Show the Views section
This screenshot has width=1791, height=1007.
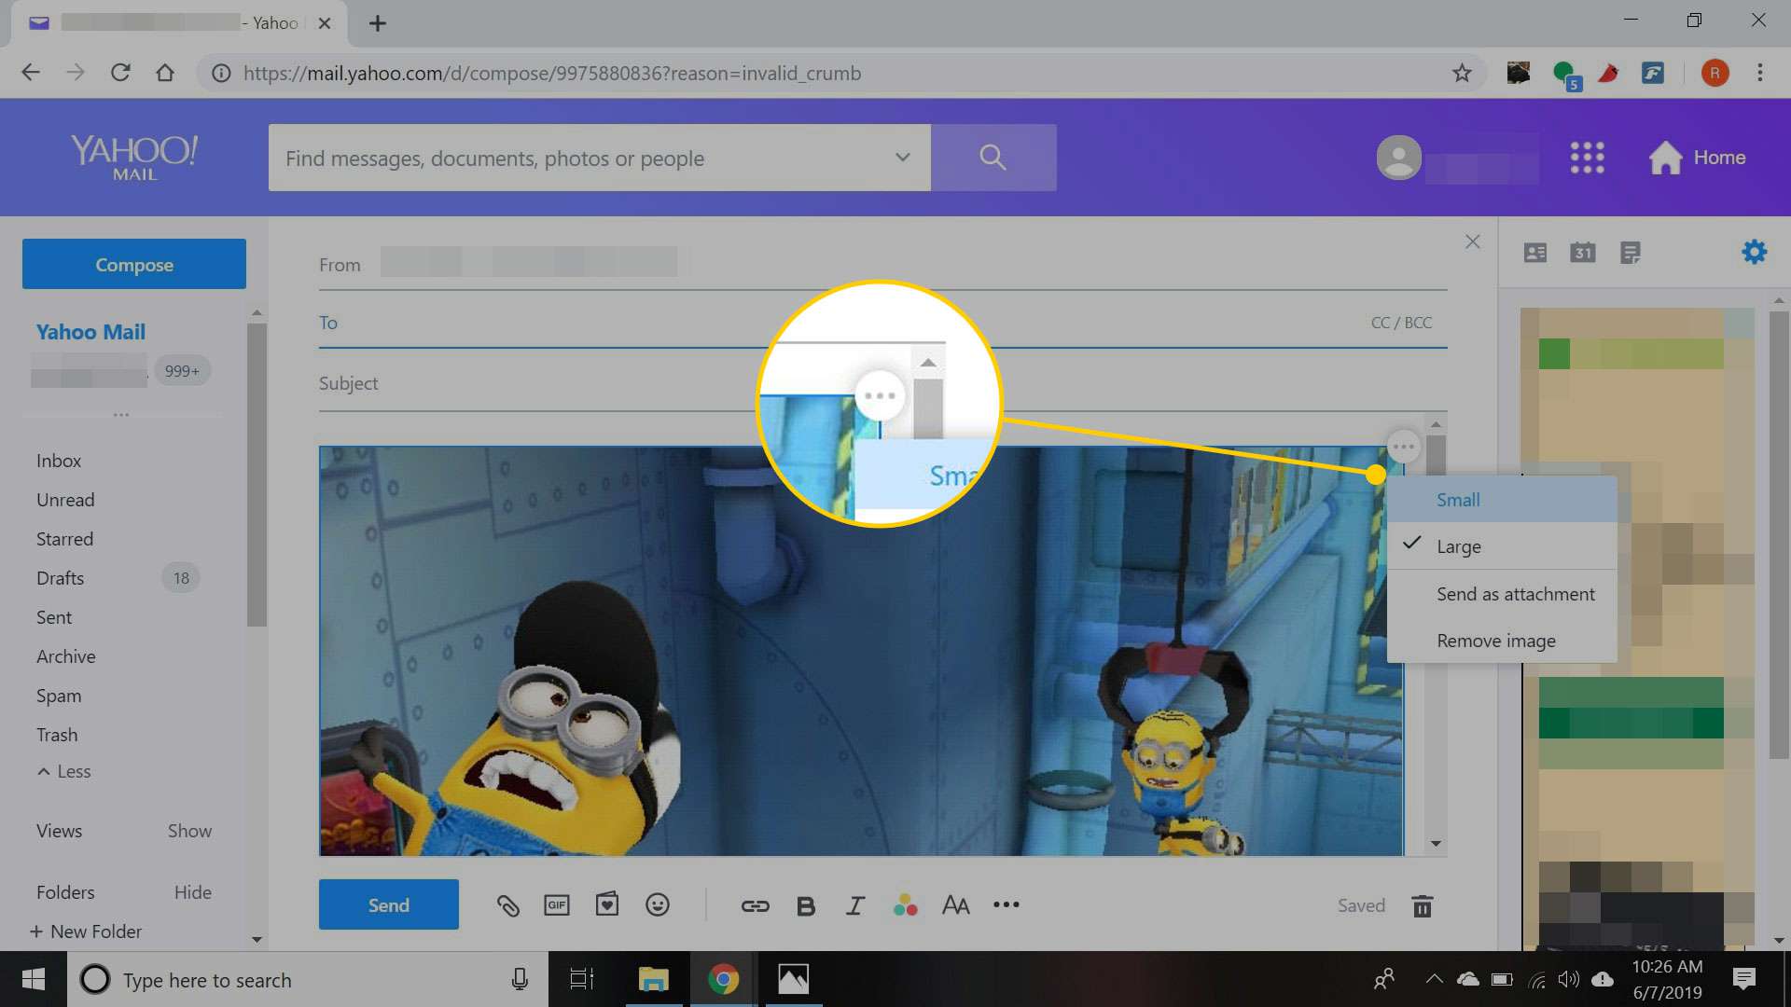pyautogui.click(x=189, y=831)
